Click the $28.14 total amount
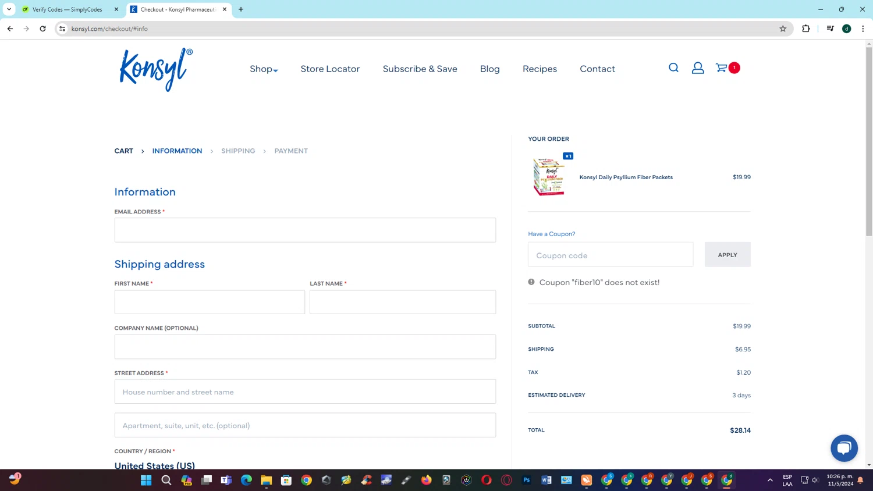The image size is (873, 491). (740, 430)
